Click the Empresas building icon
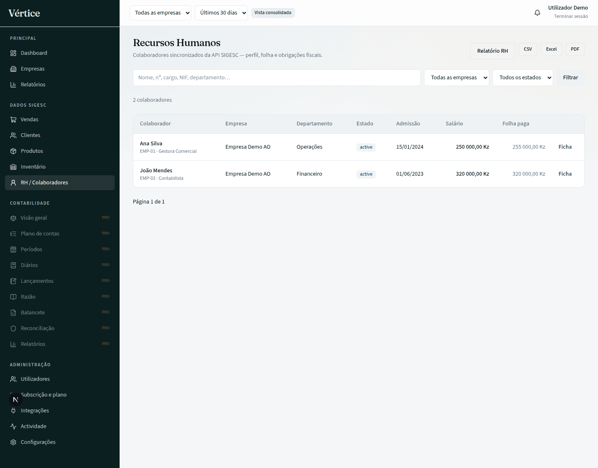The height and width of the screenshot is (468, 598). tap(13, 69)
